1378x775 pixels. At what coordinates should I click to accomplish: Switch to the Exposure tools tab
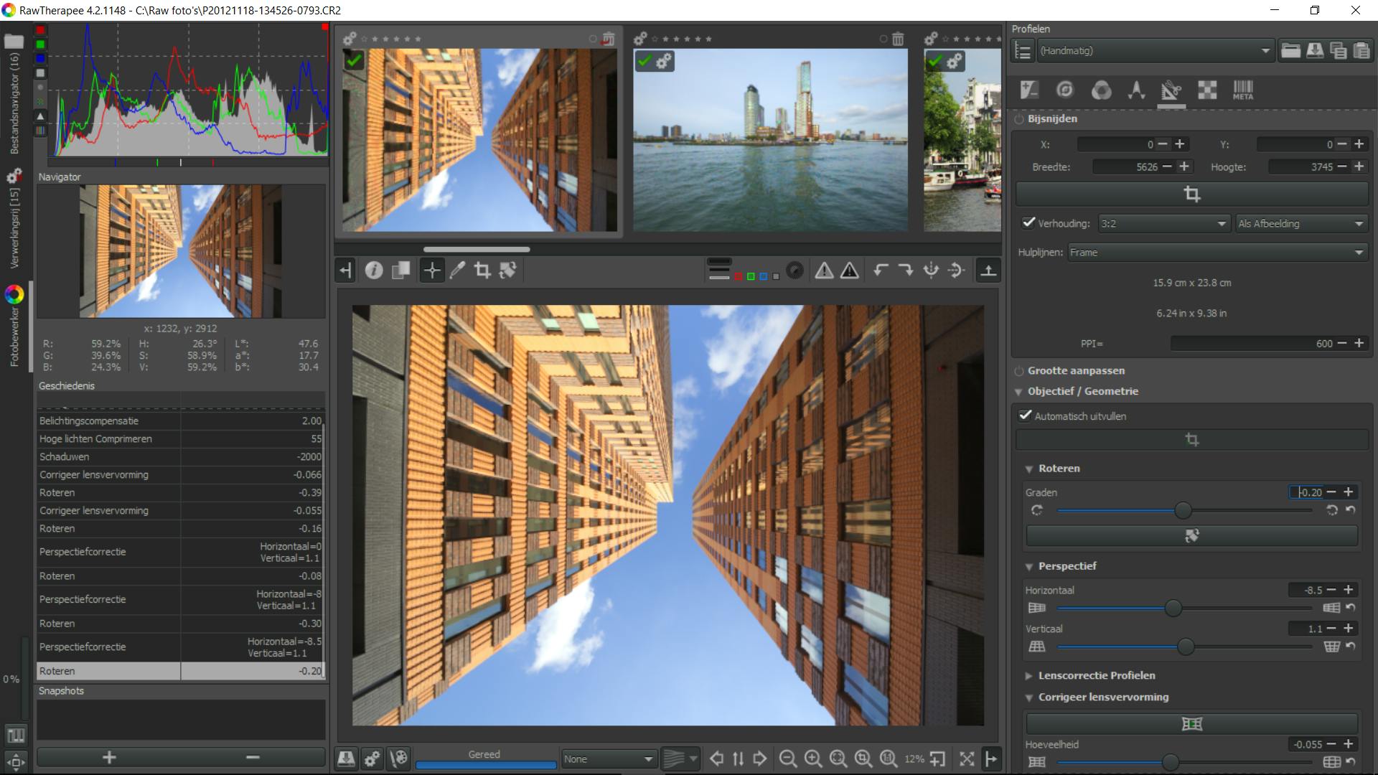1029,90
